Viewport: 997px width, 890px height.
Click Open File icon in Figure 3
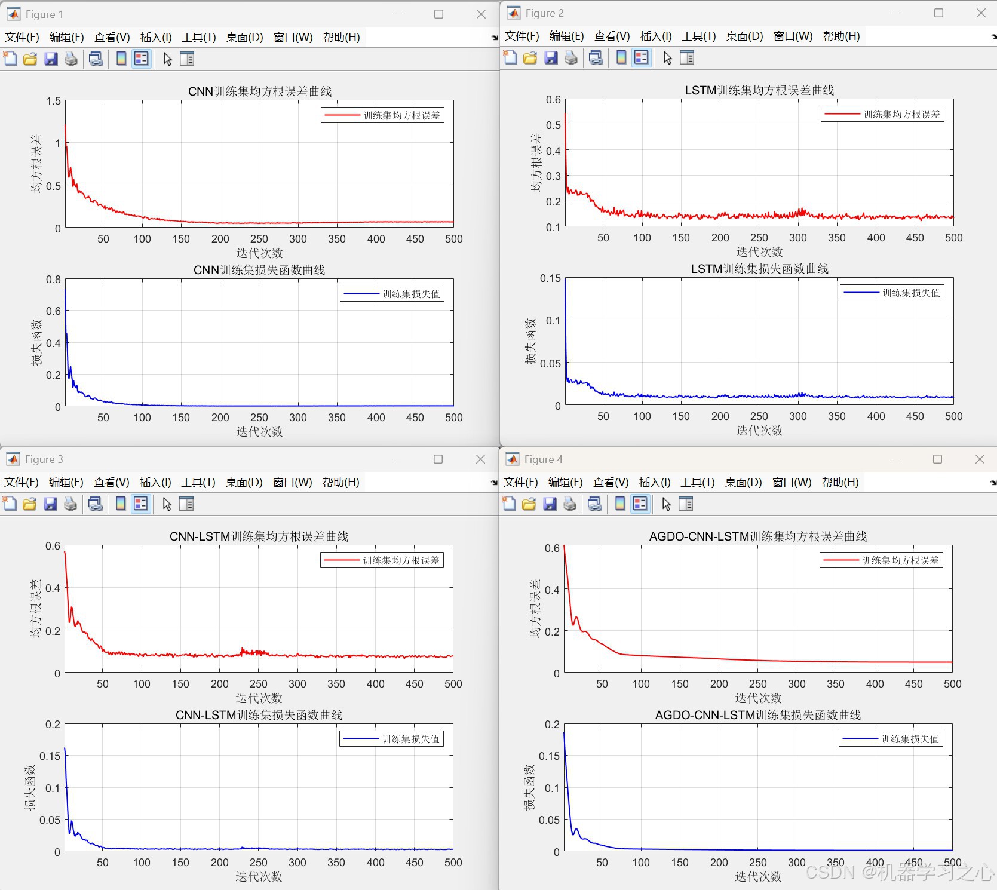click(x=30, y=504)
